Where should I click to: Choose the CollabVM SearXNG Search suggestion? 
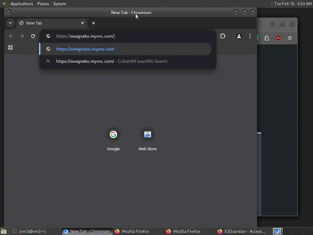pos(126,61)
